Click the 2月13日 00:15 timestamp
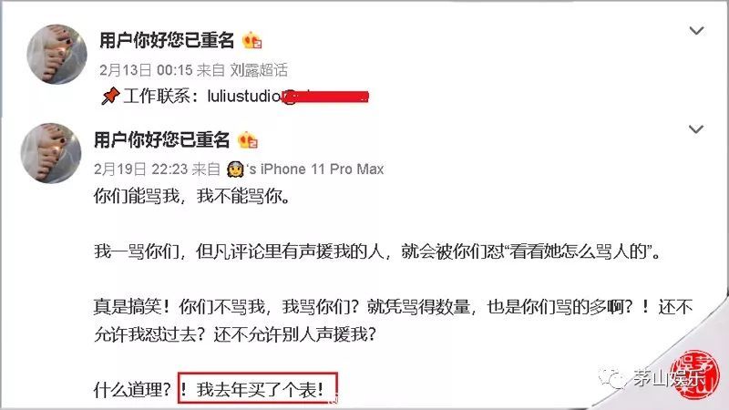 (x=146, y=70)
